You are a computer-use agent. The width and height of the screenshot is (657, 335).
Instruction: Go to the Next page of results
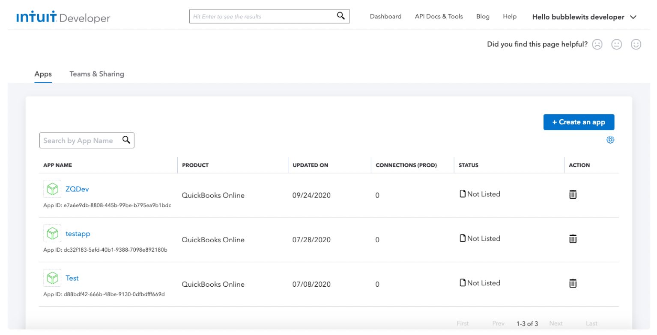click(556, 323)
